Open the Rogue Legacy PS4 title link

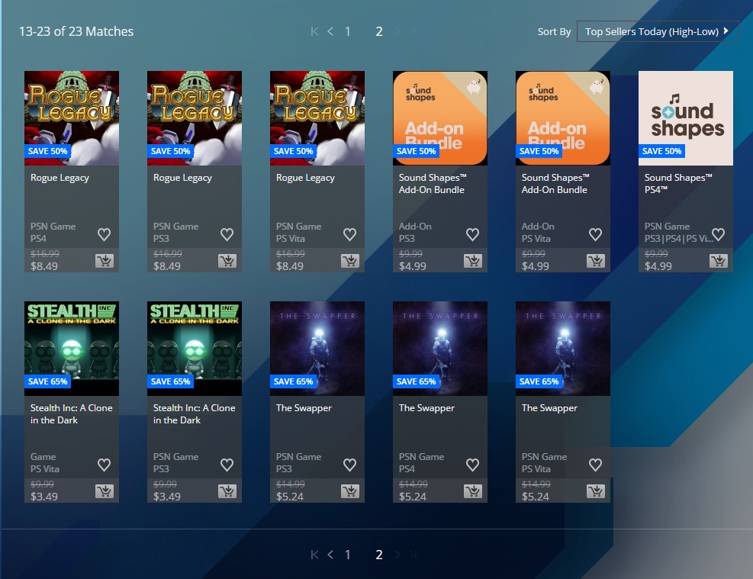point(60,178)
